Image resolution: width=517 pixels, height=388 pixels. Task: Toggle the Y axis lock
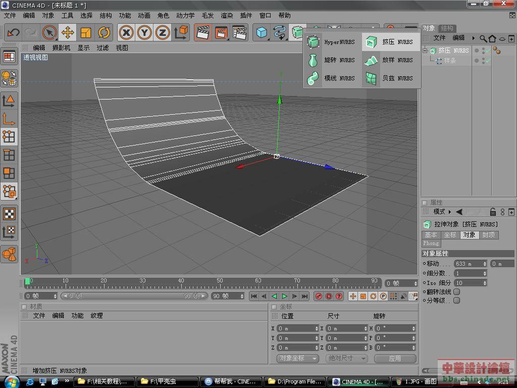[x=144, y=33]
